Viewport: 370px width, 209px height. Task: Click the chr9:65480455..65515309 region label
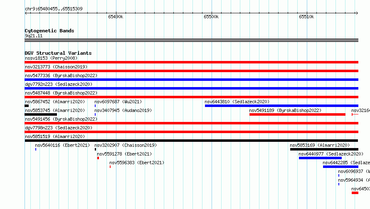[54, 9]
